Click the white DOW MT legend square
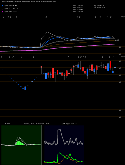The width and height of the screenshot is (125, 165). coord(2,9)
